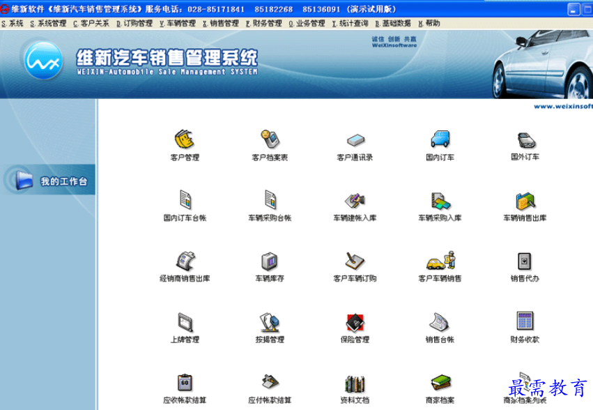Image resolution: width=593 pixels, height=410 pixels.
Task: Open the 车辆采购入库 icon
Action: click(440, 201)
